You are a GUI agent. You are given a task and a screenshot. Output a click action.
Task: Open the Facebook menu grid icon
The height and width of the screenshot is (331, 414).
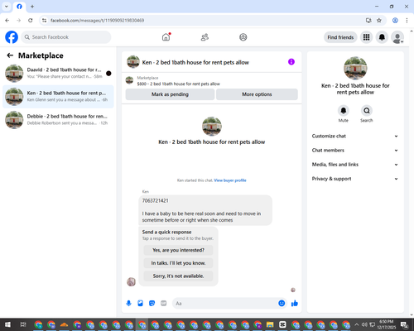[366, 37]
